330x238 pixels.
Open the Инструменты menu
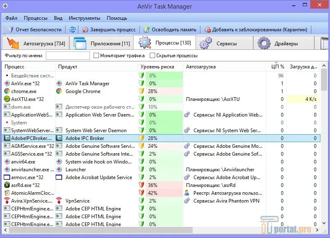coord(85,18)
